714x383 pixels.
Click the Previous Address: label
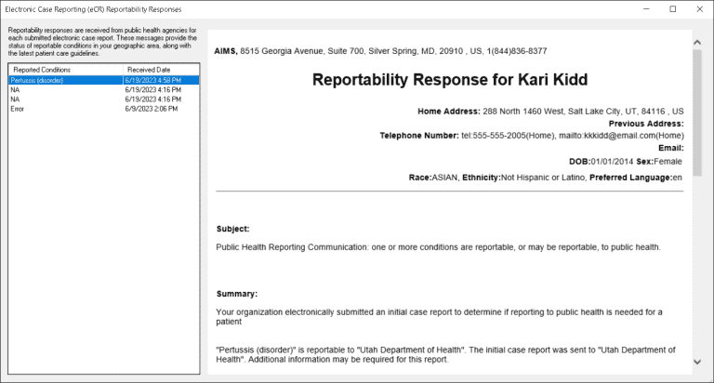point(646,124)
